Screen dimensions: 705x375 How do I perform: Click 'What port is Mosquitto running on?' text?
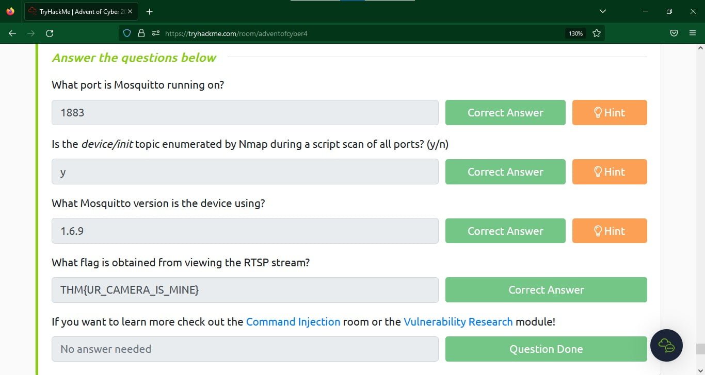tap(138, 85)
